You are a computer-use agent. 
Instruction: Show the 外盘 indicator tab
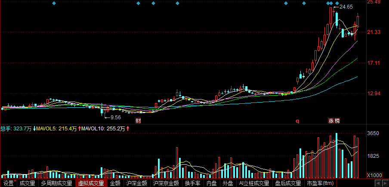pyautogui.click(x=228, y=183)
